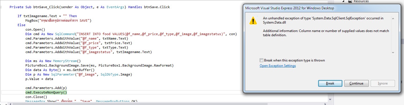Click the Continue button
This screenshot has height=105, width=404.
(x=356, y=83)
